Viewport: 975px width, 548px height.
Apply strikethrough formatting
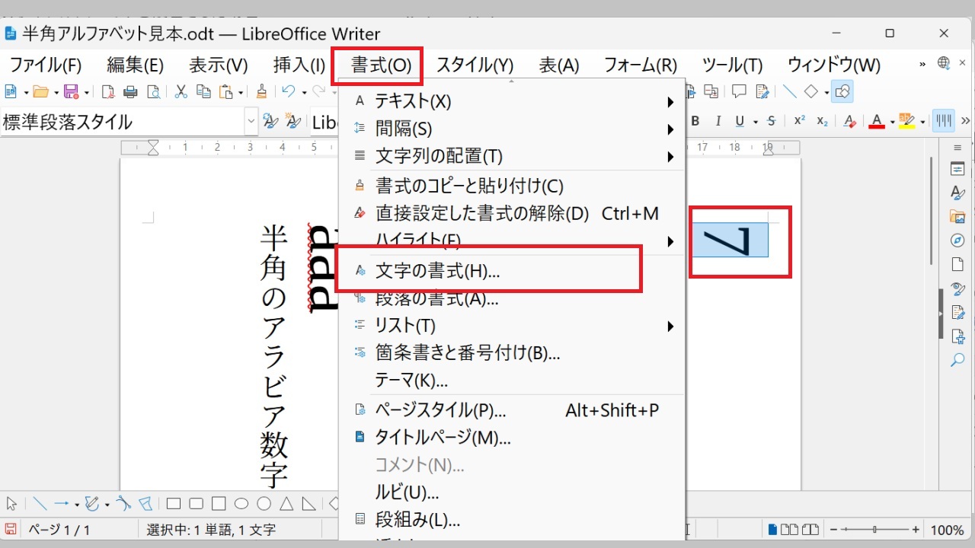tap(771, 120)
